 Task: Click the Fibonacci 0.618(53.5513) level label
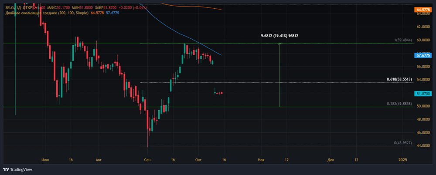coord(399,79)
